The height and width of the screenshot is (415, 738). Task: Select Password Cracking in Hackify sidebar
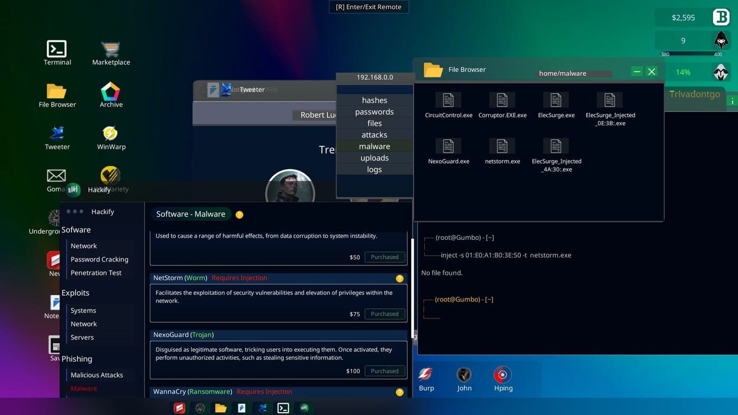pyautogui.click(x=99, y=259)
